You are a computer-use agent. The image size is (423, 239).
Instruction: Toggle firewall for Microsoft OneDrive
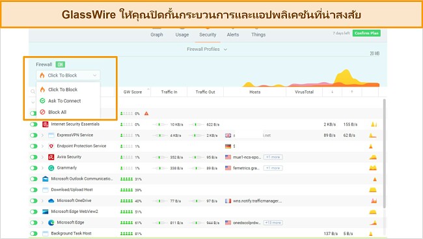[x=34, y=201]
